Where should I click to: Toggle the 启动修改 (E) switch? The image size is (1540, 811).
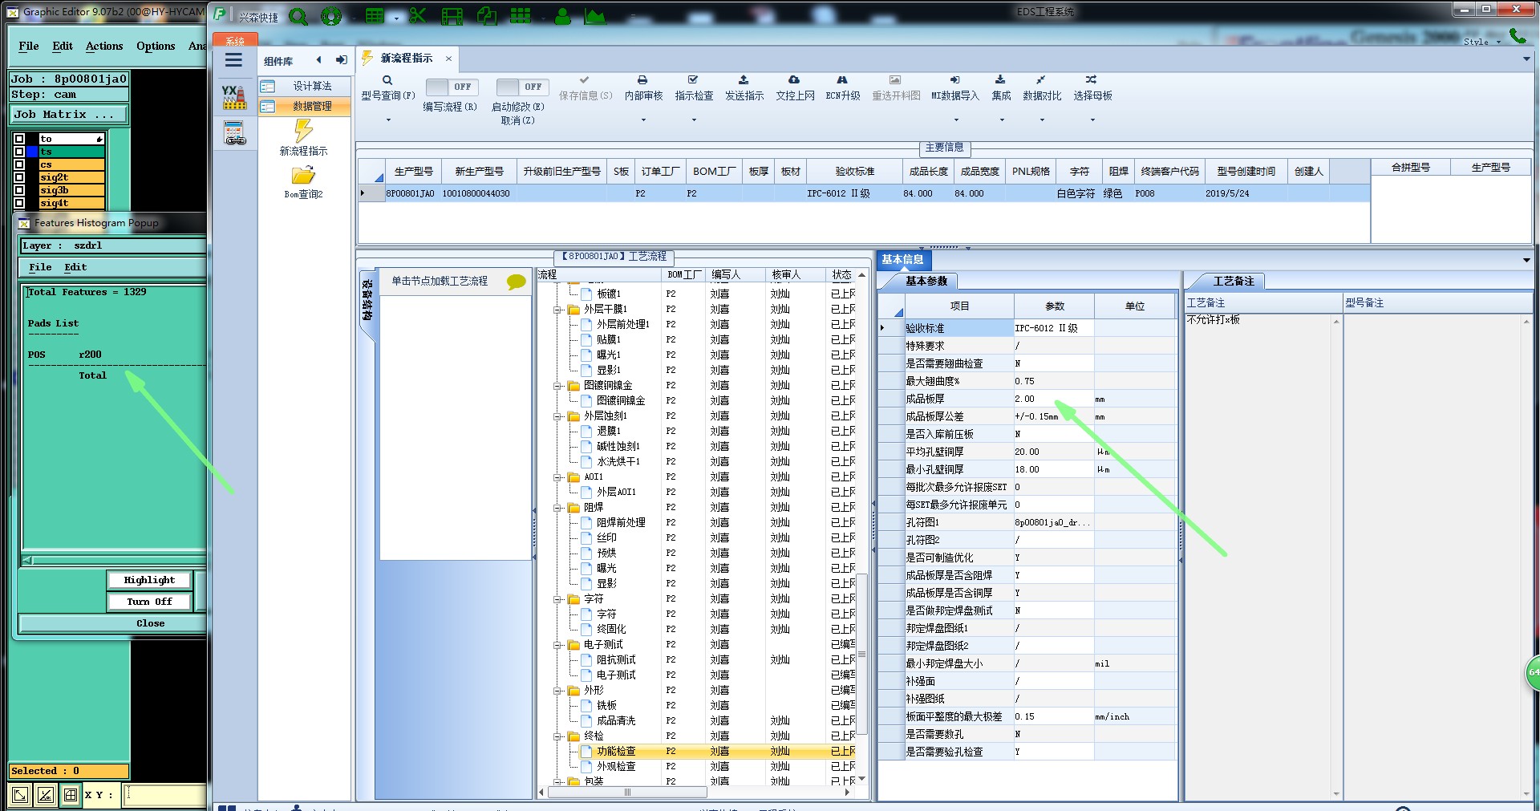click(521, 87)
